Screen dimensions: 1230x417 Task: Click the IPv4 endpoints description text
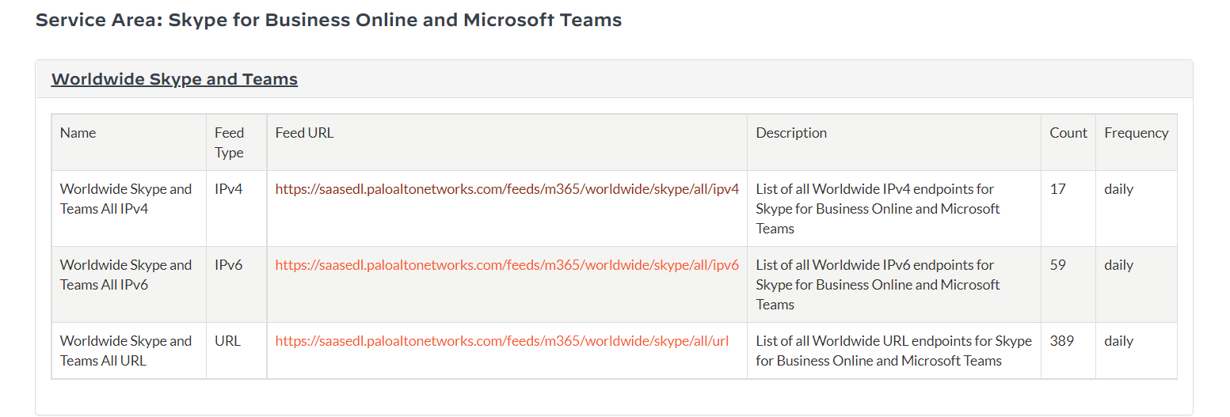coord(878,209)
